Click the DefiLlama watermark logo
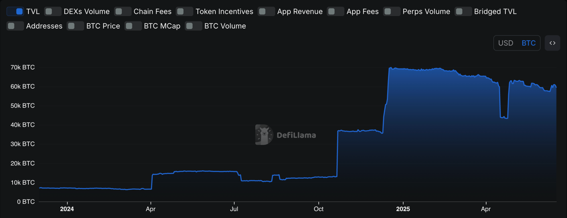567x218 pixels. [285, 135]
